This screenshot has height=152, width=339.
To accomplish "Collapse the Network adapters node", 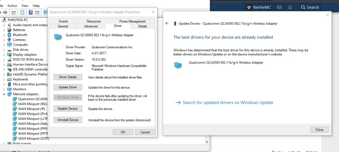I will [4, 94].
